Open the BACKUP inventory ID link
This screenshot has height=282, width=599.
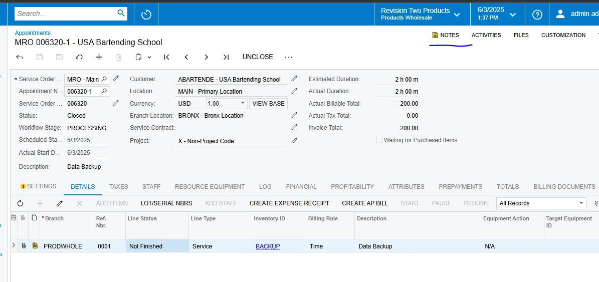coord(268,246)
